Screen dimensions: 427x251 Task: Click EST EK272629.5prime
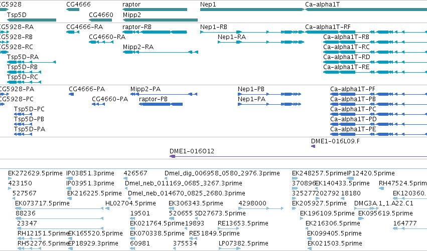[10, 178]
